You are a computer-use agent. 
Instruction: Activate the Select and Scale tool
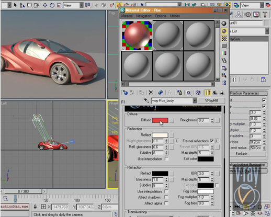(x=59, y=5)
